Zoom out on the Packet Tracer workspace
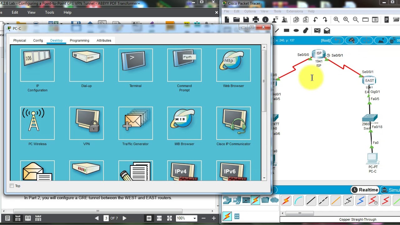 356,20
